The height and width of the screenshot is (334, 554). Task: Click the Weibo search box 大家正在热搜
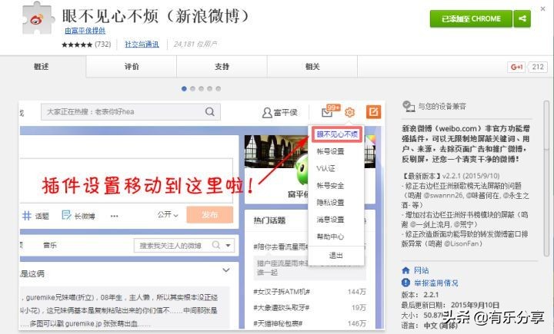tap(131, 112)
